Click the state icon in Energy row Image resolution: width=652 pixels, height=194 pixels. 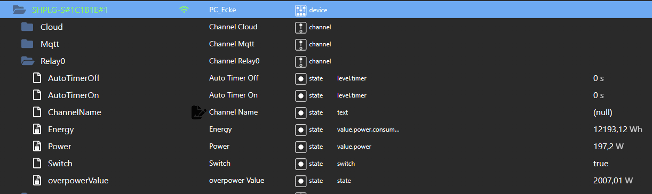coord(301,129)
